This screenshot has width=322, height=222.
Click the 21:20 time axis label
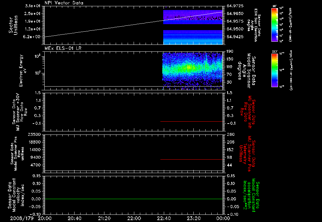click(x=104, y=218)
